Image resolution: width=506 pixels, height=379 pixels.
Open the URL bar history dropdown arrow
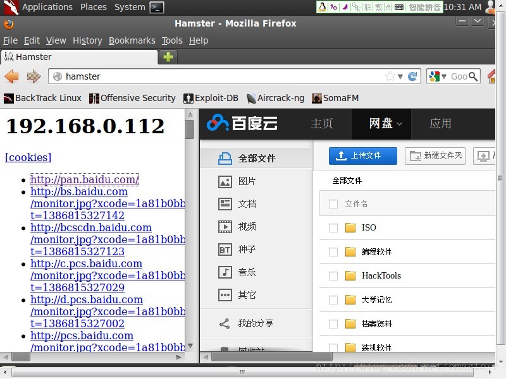400,76
